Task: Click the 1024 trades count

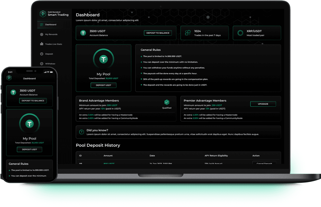Action: tap(198, 31)
